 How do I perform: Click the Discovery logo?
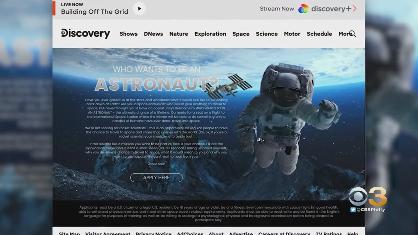[86, 33]
